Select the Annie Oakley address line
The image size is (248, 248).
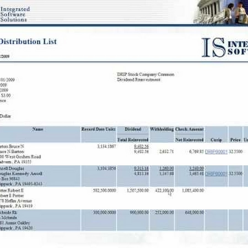pyautogui.click(x=15, y=223)
